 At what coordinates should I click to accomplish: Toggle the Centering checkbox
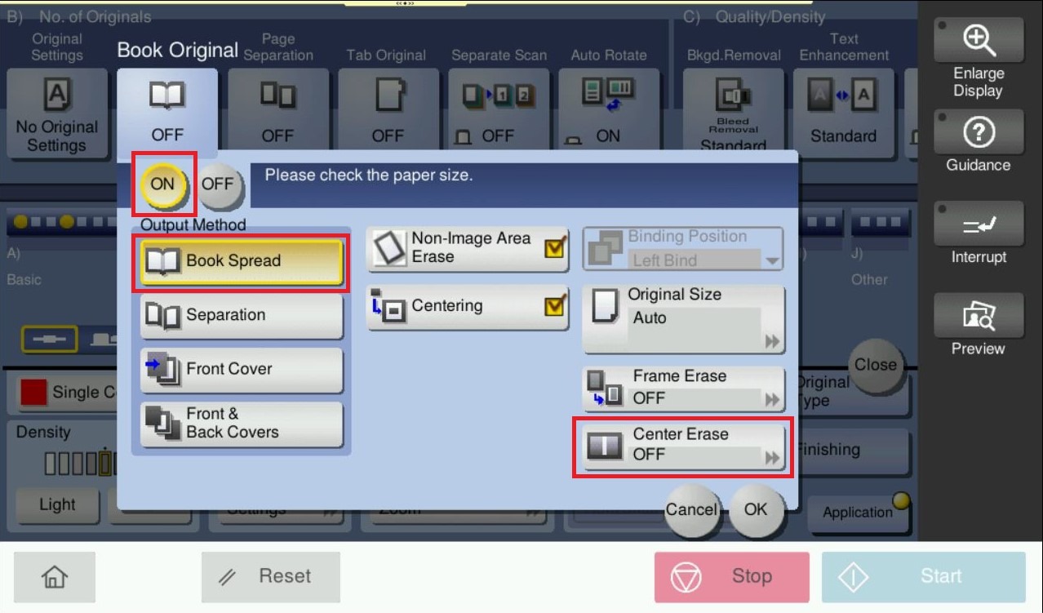coord(555,306)
